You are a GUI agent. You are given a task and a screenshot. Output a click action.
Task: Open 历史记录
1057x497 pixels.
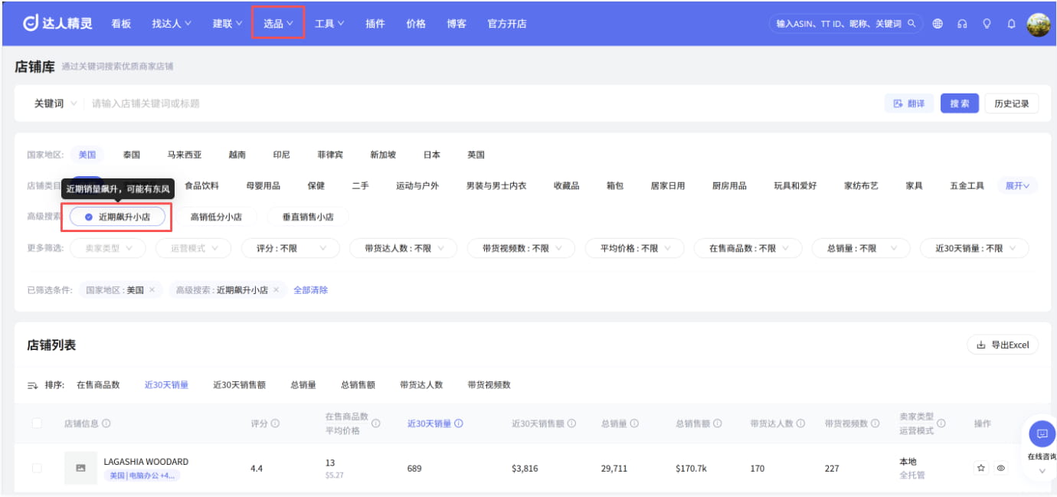pos(1012,103)
